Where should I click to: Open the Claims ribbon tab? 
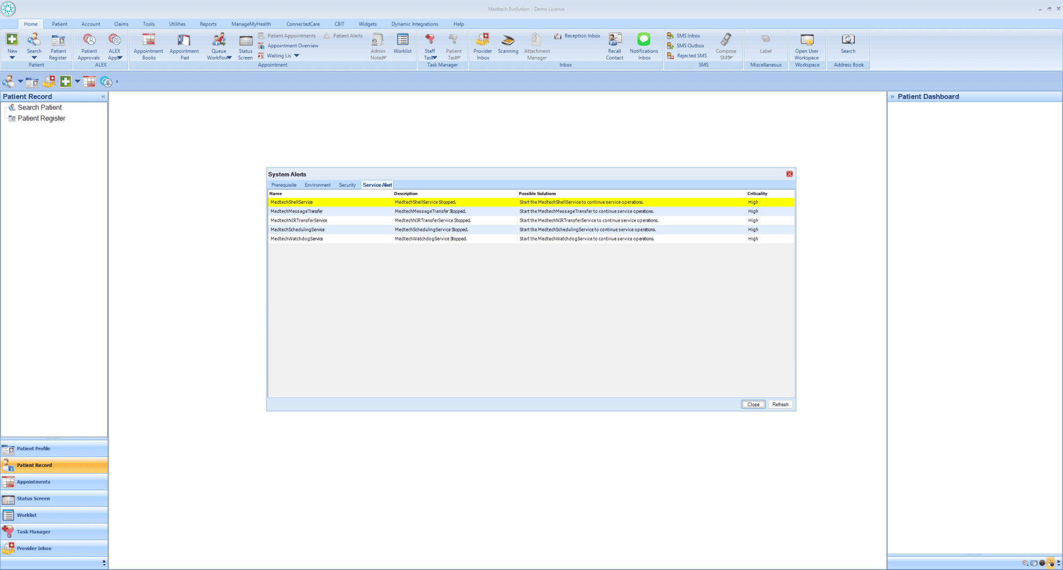click(121, 24)
